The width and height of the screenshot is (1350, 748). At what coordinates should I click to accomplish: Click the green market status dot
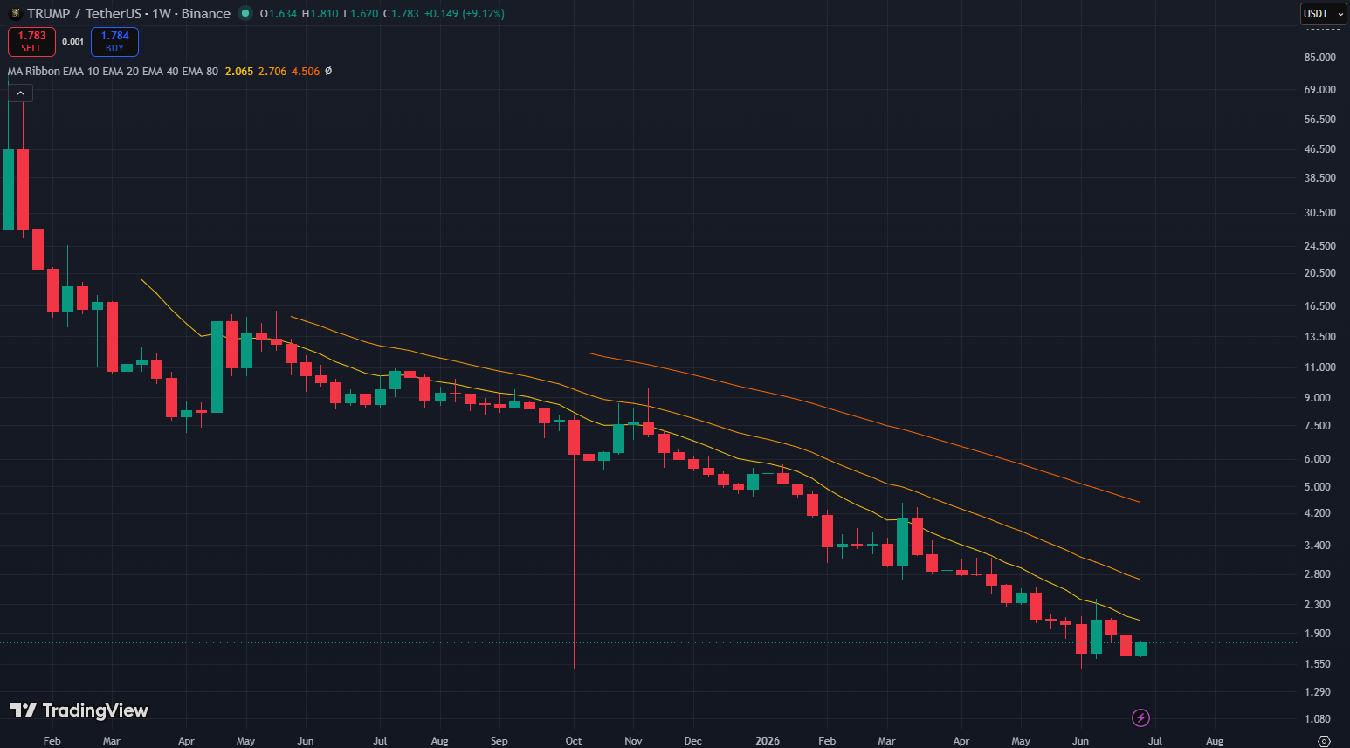(x=245, y=14)
